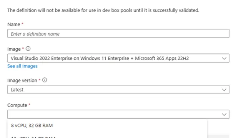Click the red asterisk next to Name
The image size is (246, 138).
pyautogui.click(x=22, y=24)
